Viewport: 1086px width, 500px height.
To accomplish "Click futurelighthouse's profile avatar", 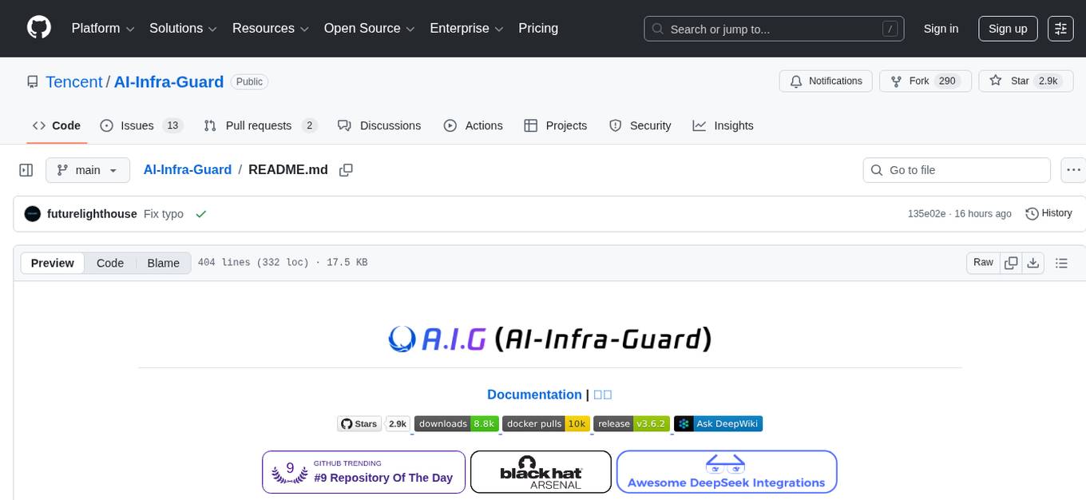I will click(x=33, y=213).
